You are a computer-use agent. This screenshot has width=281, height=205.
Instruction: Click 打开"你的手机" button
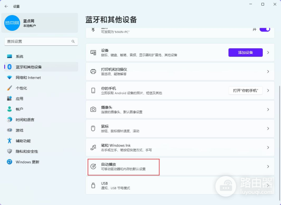coord(245,91)
